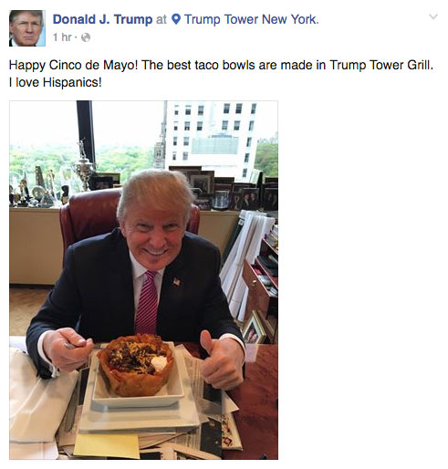Click the gold framed photo on the desk
The width and height of the screenshot is (448, 469).
click(x=254, y=328)
